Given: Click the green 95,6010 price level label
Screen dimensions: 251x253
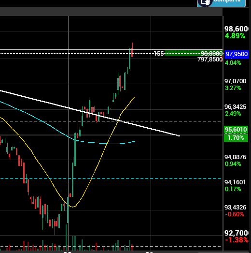Looking at the screenshot, I should coord(236,130).
